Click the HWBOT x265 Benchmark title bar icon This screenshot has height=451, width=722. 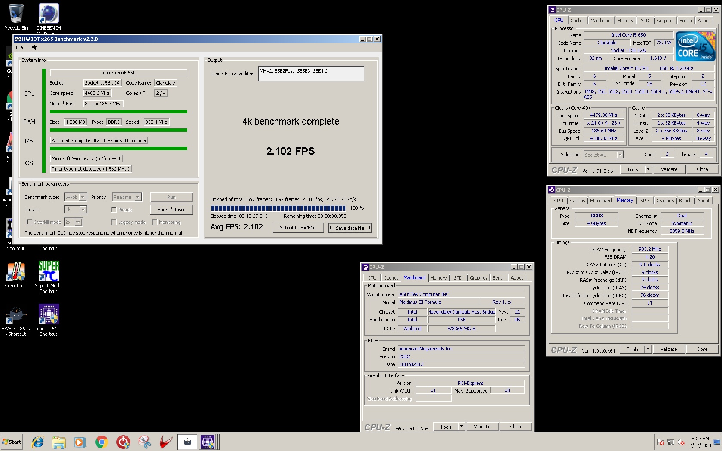point(18,39)
